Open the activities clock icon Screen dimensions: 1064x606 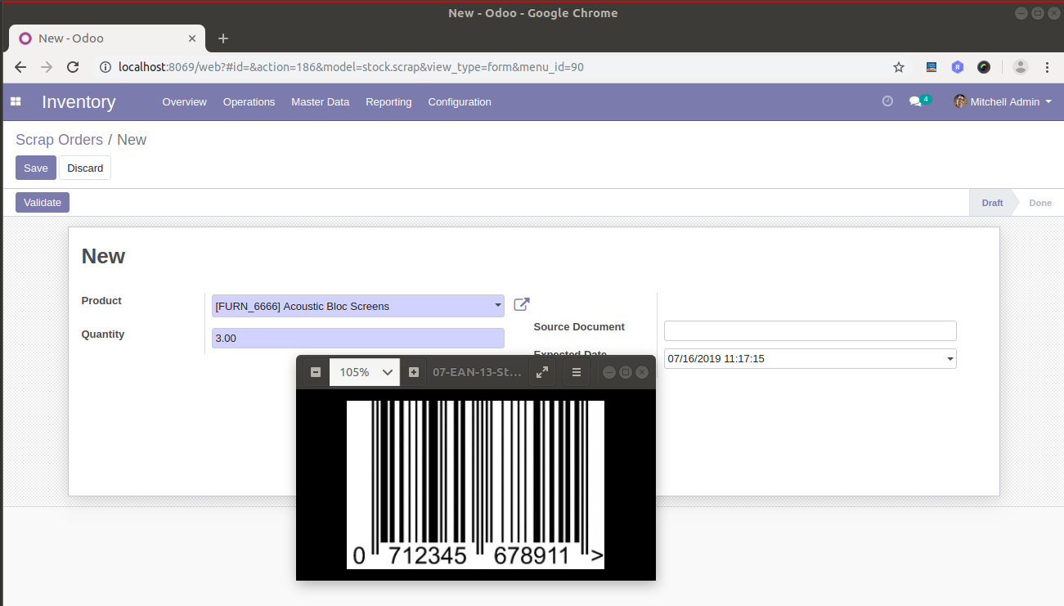click(x=887, y=101)
